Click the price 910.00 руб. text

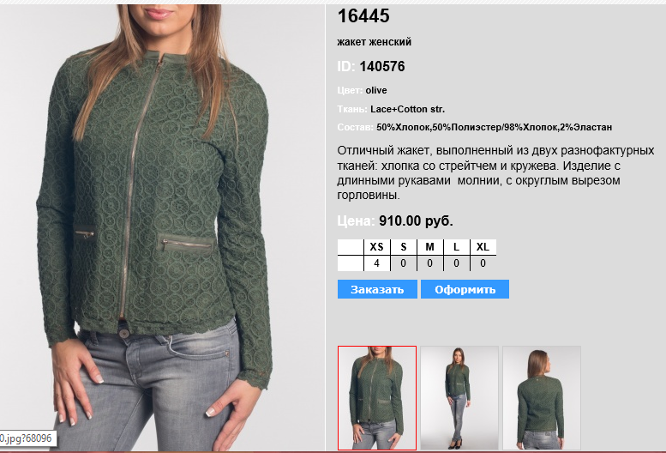[x=417, y=221]
